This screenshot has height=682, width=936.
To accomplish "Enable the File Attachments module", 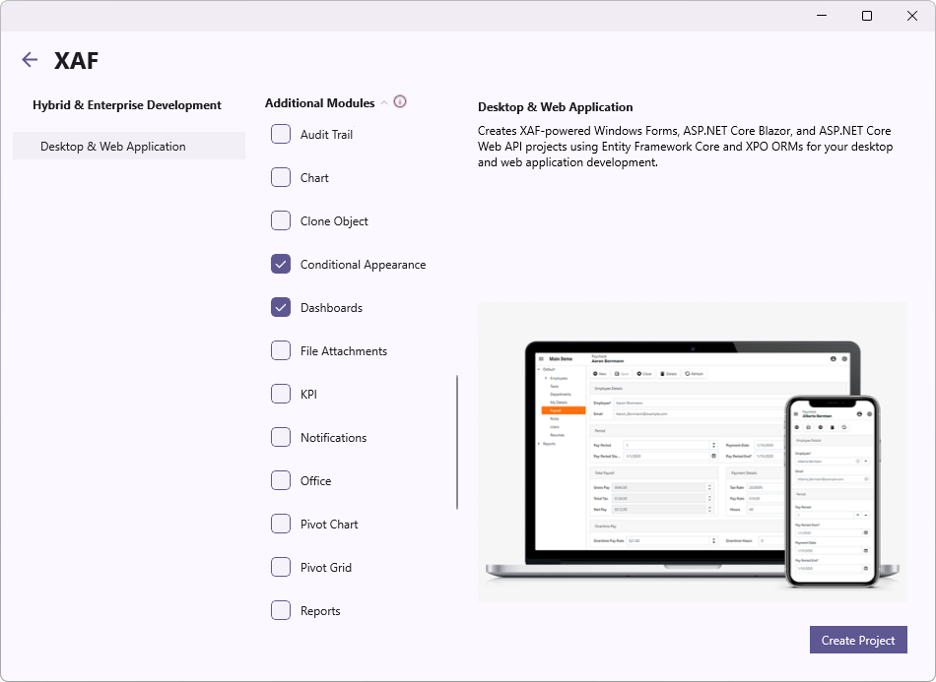I will 281,351.
